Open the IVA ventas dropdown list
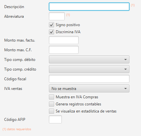 89,89
